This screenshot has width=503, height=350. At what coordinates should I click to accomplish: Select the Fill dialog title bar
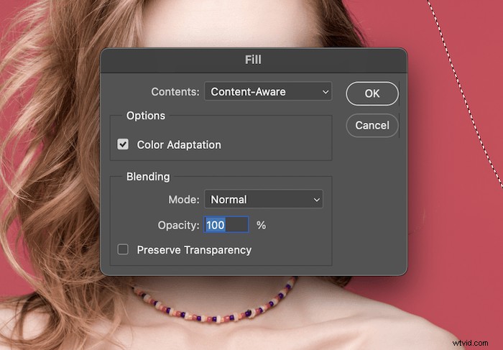pos(254,60)
